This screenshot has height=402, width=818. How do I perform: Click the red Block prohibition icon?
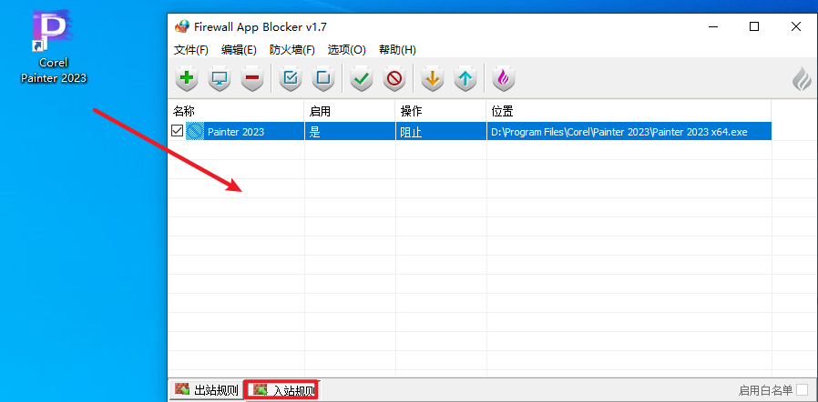(394, 78)
